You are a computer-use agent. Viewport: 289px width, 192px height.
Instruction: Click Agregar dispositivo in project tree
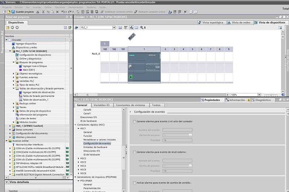26,44
